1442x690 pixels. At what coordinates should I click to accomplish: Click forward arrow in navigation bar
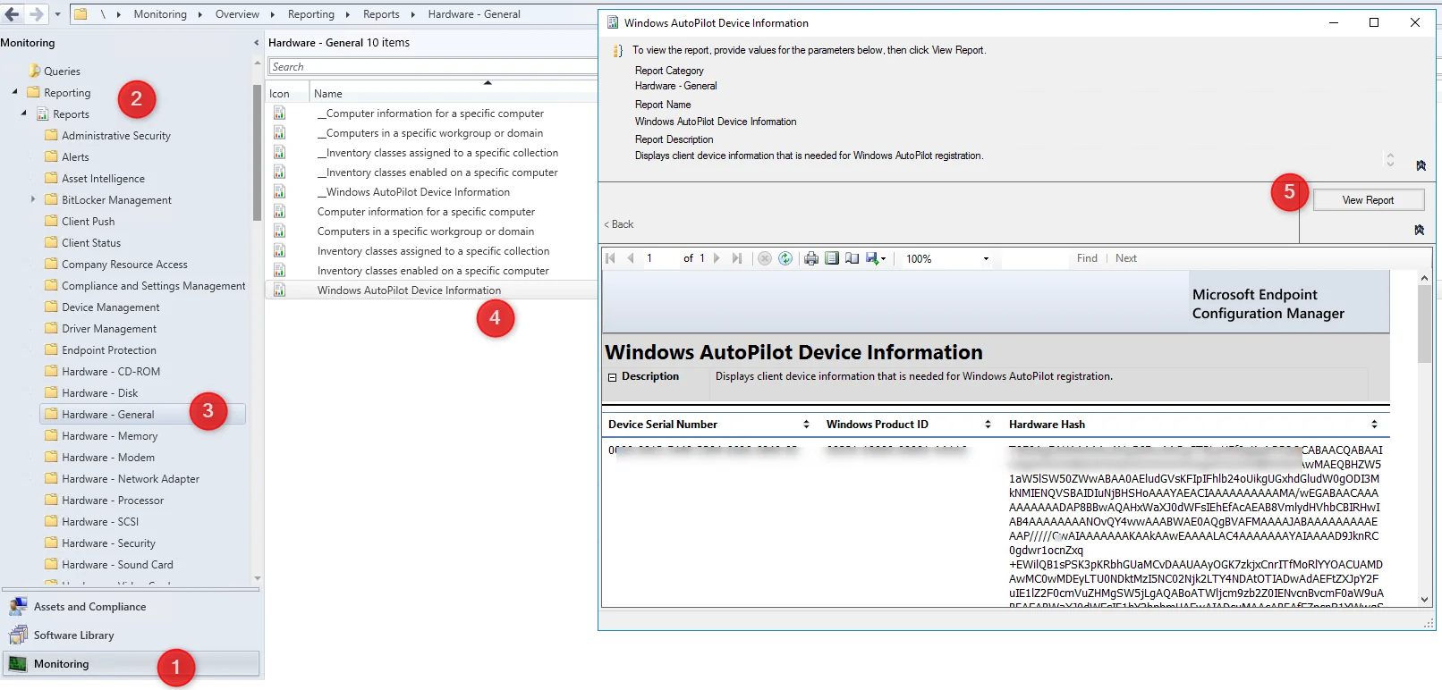36,13
